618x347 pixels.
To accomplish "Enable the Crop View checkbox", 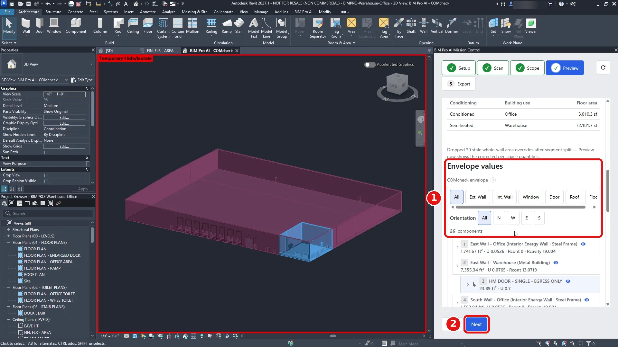I will pos(46,175).
